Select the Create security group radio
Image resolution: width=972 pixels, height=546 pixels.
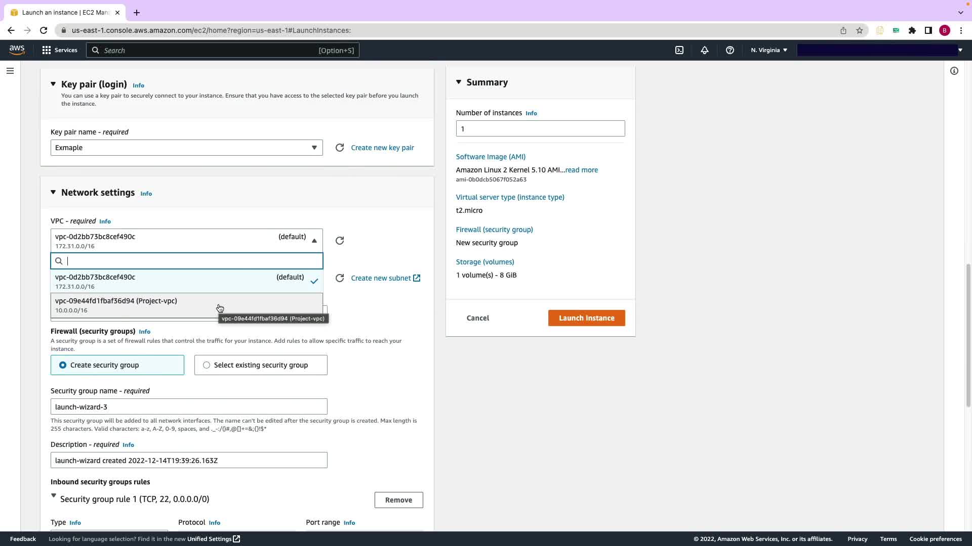pos(63,365)
